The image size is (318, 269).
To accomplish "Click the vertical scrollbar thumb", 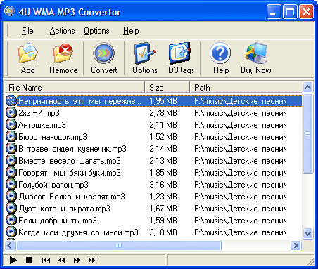I will [307, 133].
